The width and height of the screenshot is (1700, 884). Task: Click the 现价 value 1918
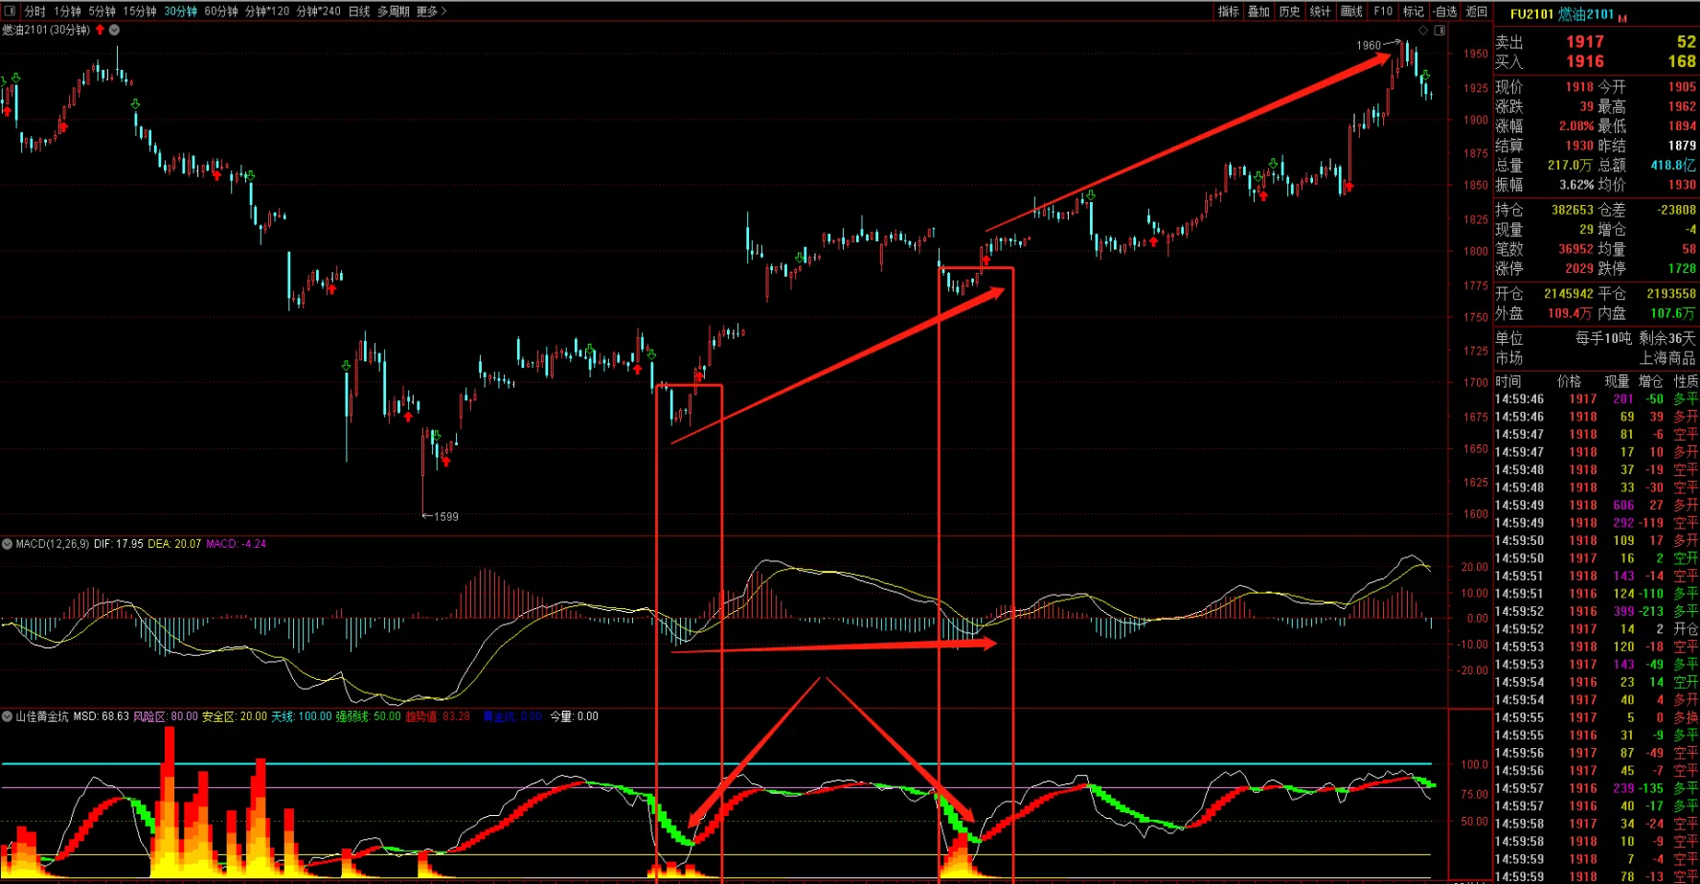tap(1579, 87)
